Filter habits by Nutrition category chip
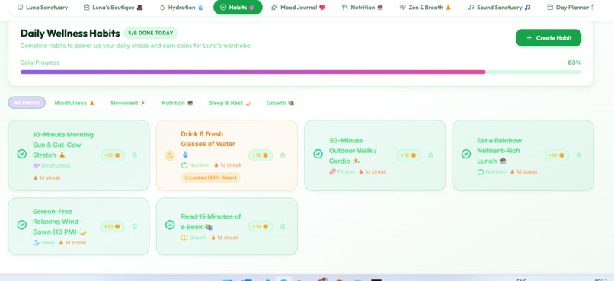The image size is (614, 281). pyautogui.click(x=177, y=103)
